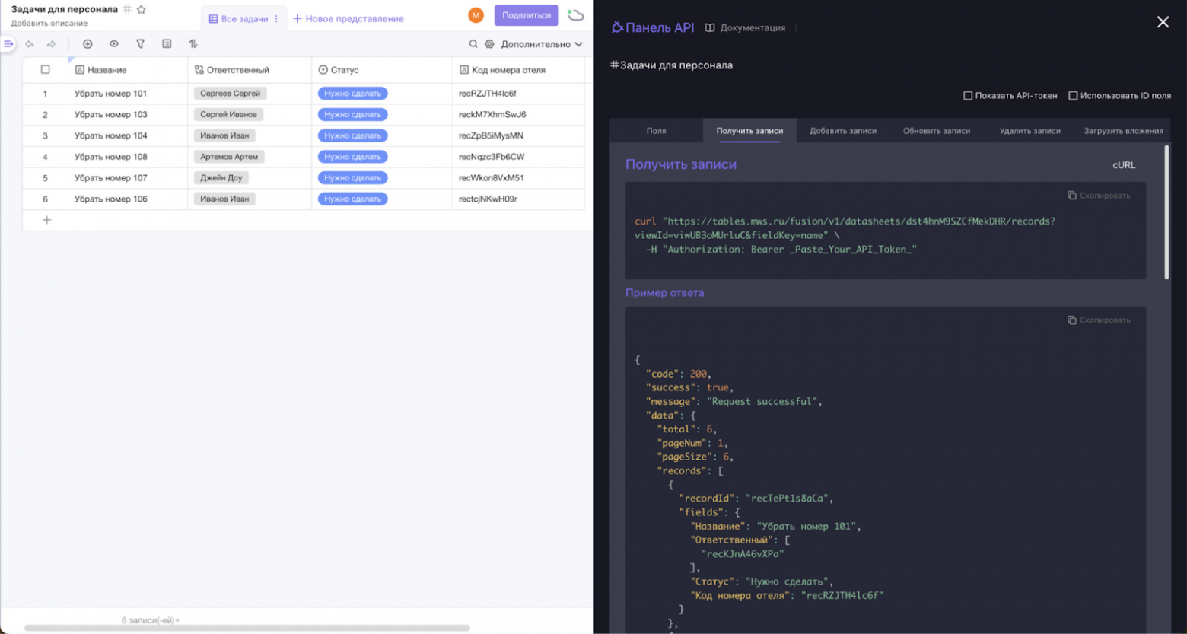The image size is (1187, 634).
Task: Open the search magnifier icon
Action: pos(474,44)
